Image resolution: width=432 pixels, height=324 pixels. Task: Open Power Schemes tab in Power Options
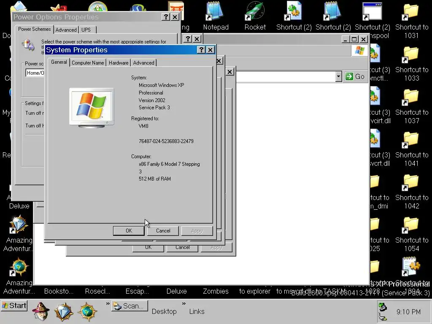tap(35, 29)
